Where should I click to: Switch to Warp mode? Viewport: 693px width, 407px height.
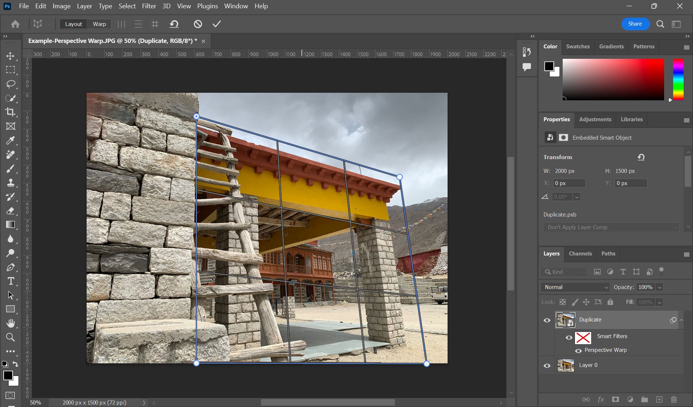(x=99, y=24)
